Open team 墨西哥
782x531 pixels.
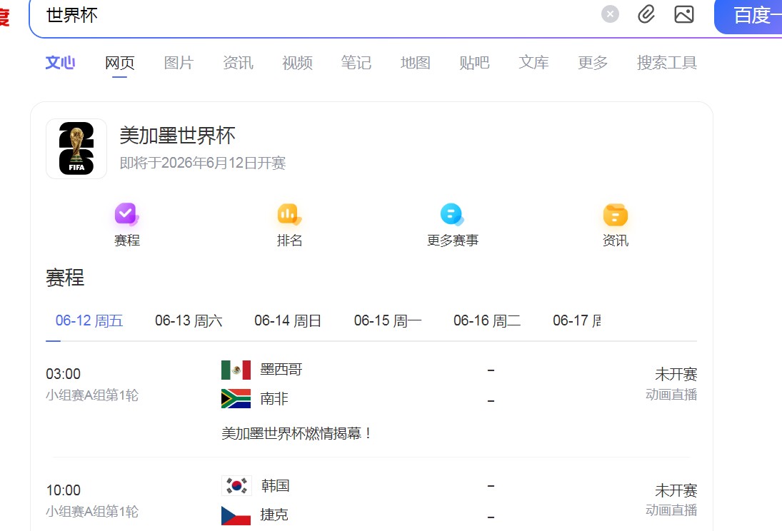281,370
